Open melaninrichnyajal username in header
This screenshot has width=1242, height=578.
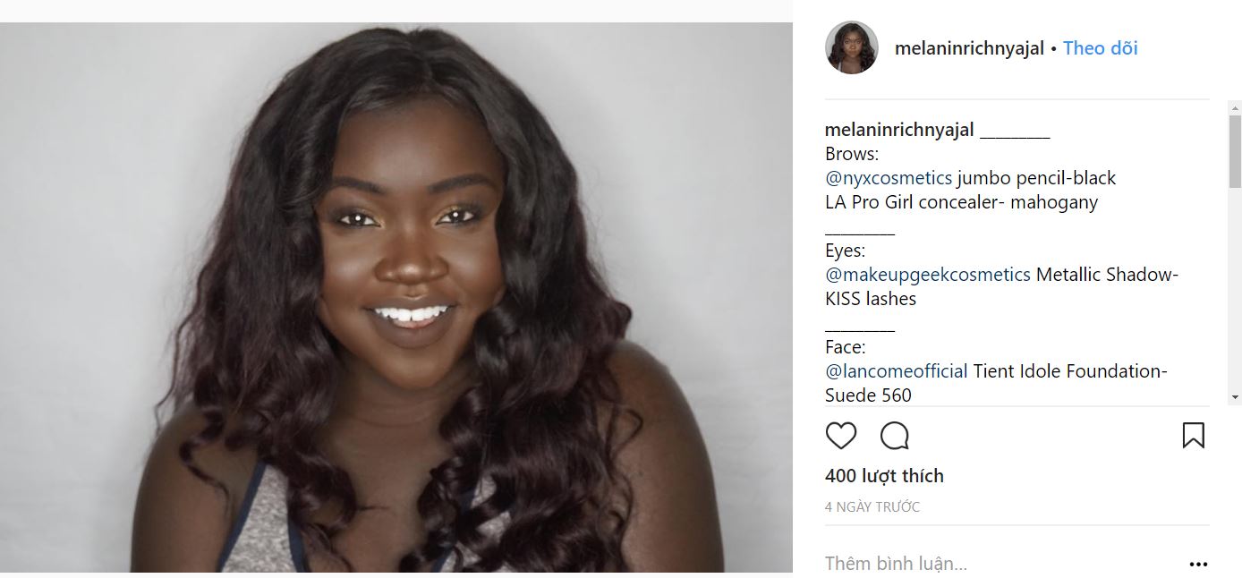(969, 48)
